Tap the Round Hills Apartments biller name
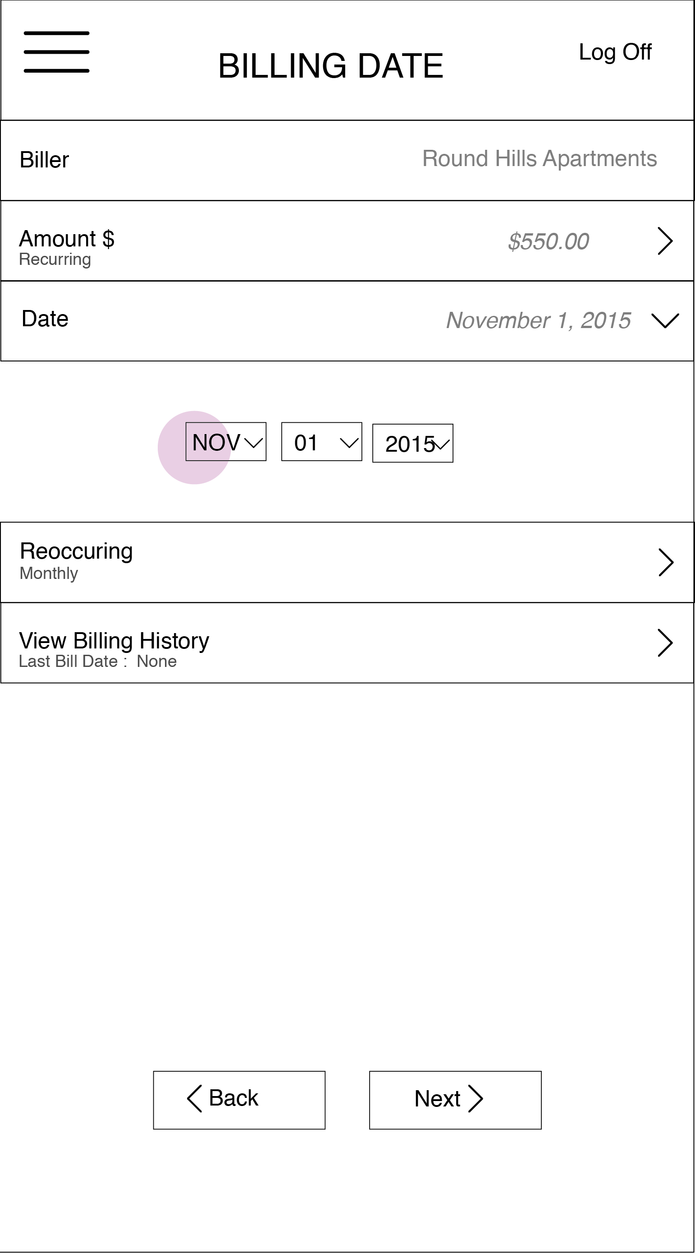Screen dimensions: 695x1254 (x=540, y=159)
